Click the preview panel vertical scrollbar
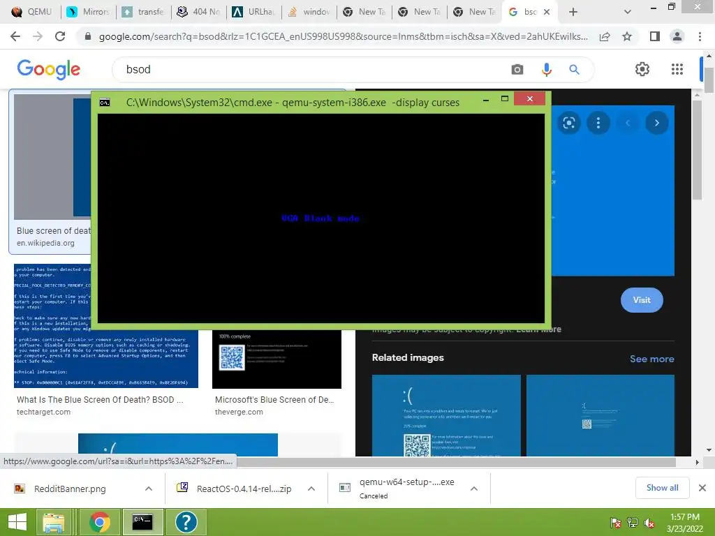This screenshot has height=536, width=715. (x=696, y=149)
